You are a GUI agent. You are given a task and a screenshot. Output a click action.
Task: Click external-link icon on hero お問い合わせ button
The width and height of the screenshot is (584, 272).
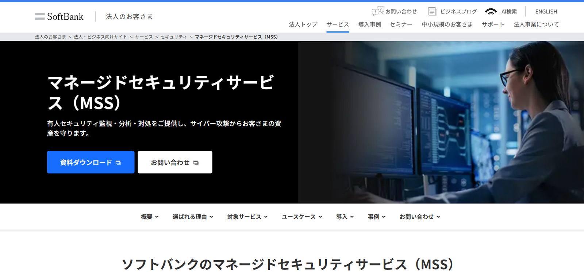pyautogui.click(x=196, y=163)
